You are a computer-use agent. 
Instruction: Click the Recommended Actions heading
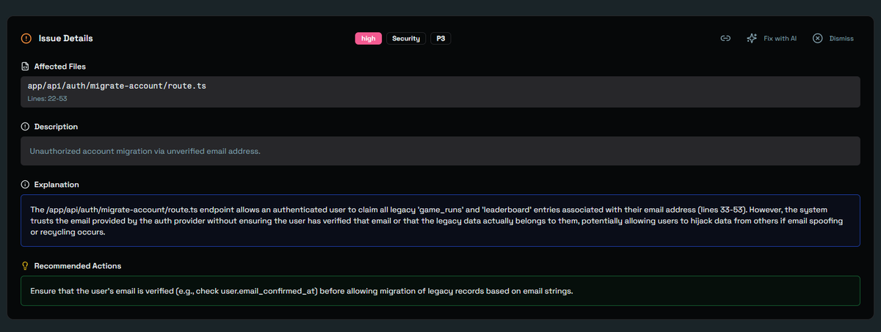pyautogui.click(x=78, y=266)
